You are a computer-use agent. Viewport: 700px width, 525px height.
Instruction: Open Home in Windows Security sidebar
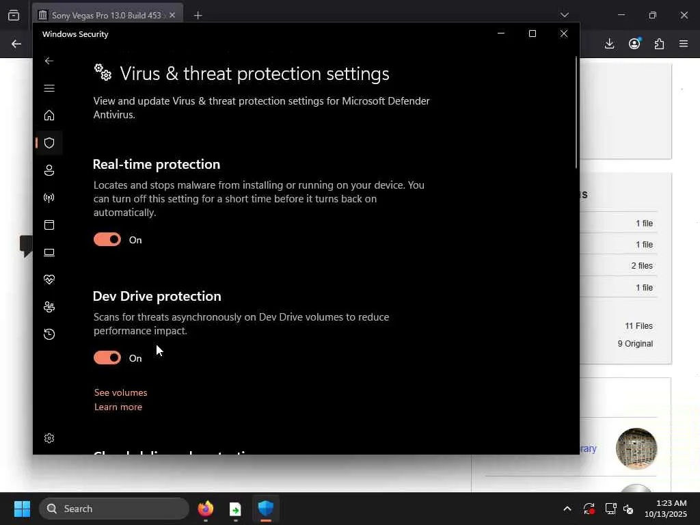pyautogui.click(x=49, y=116)
